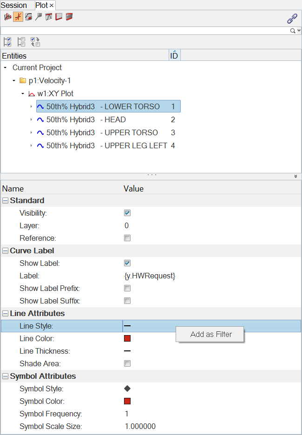Enable the Reference checkbox
Viewport: 302px width, 435px height.
click(127, 238)
